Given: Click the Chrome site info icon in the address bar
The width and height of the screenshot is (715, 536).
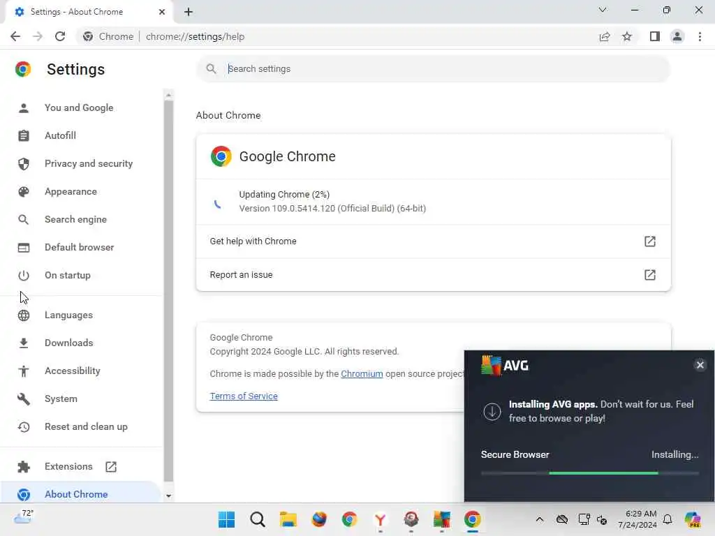Looking at the screenshot, I should tap(88, 36).
